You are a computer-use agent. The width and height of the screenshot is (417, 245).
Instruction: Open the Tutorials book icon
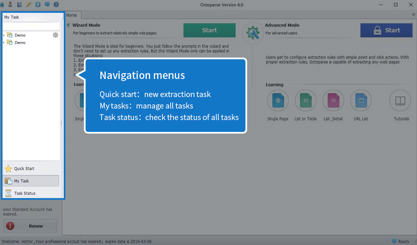(x=400, y=100)
